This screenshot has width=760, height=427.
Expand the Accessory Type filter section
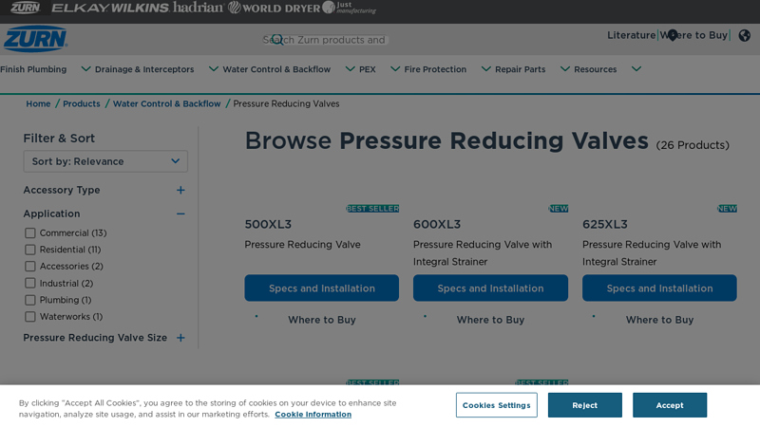pyautogui.click(x=180, y=190)
